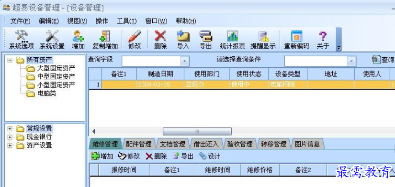This screenshot has height=187, width=395.
Task: Click the 地址 column header
Action: (331, 74)
